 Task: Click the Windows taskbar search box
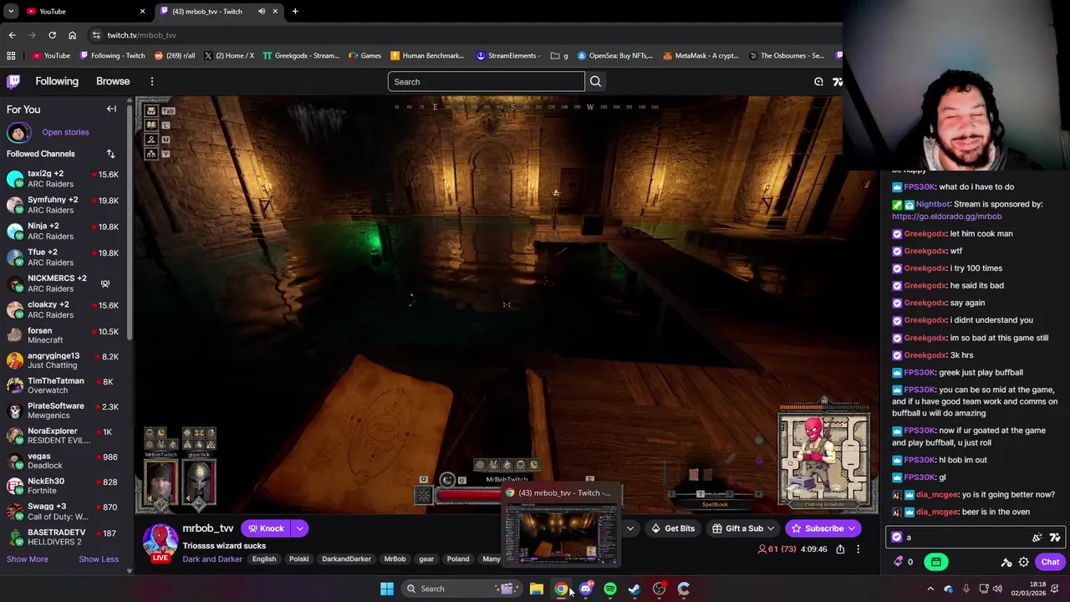tap(461, 589)
